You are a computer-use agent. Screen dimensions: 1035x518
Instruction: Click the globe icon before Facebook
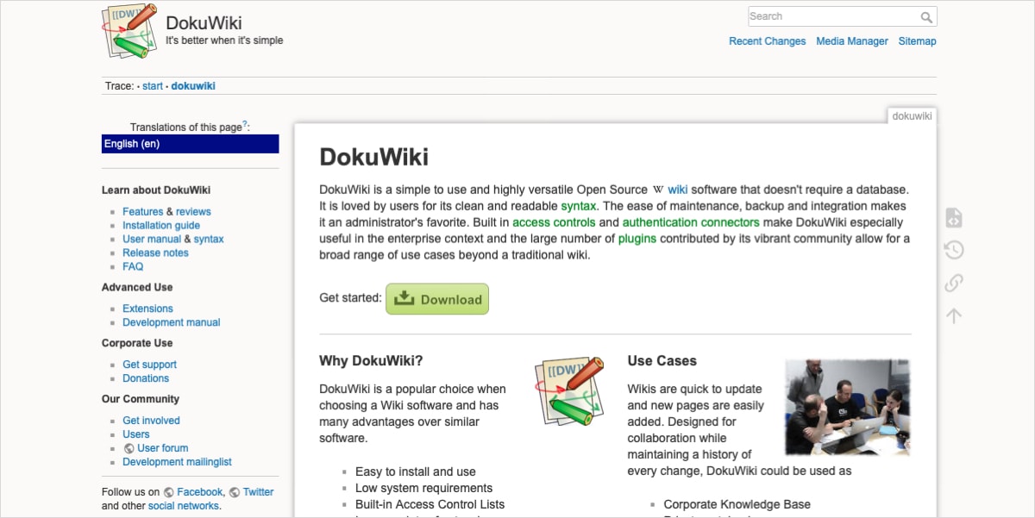169,491
